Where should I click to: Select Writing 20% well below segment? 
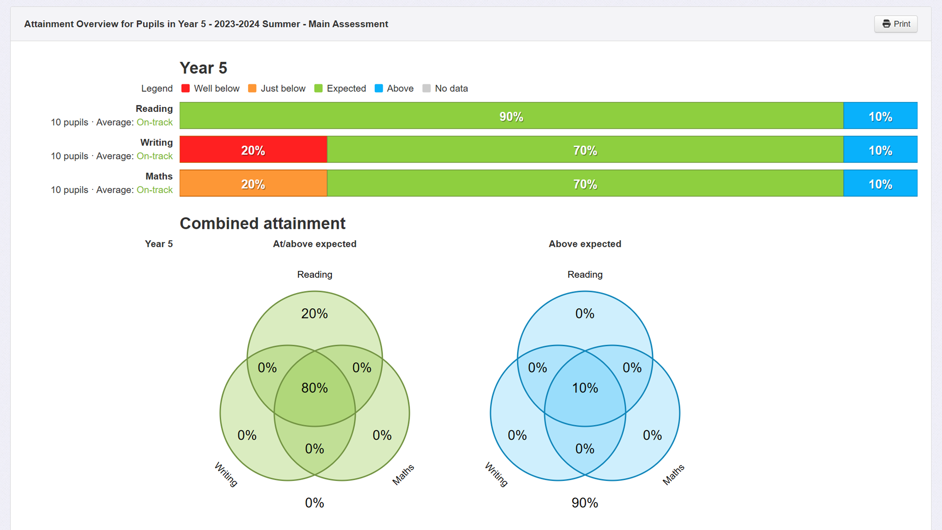click(x=253, y=150)
